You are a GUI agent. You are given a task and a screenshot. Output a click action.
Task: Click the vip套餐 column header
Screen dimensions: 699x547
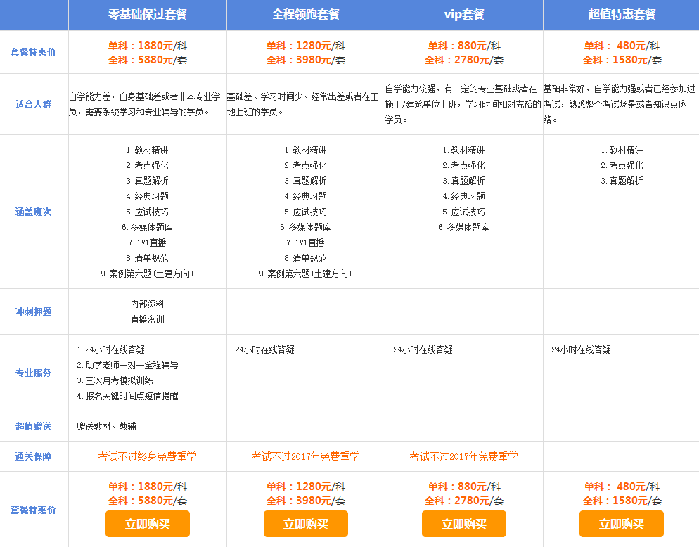[464, 15]
